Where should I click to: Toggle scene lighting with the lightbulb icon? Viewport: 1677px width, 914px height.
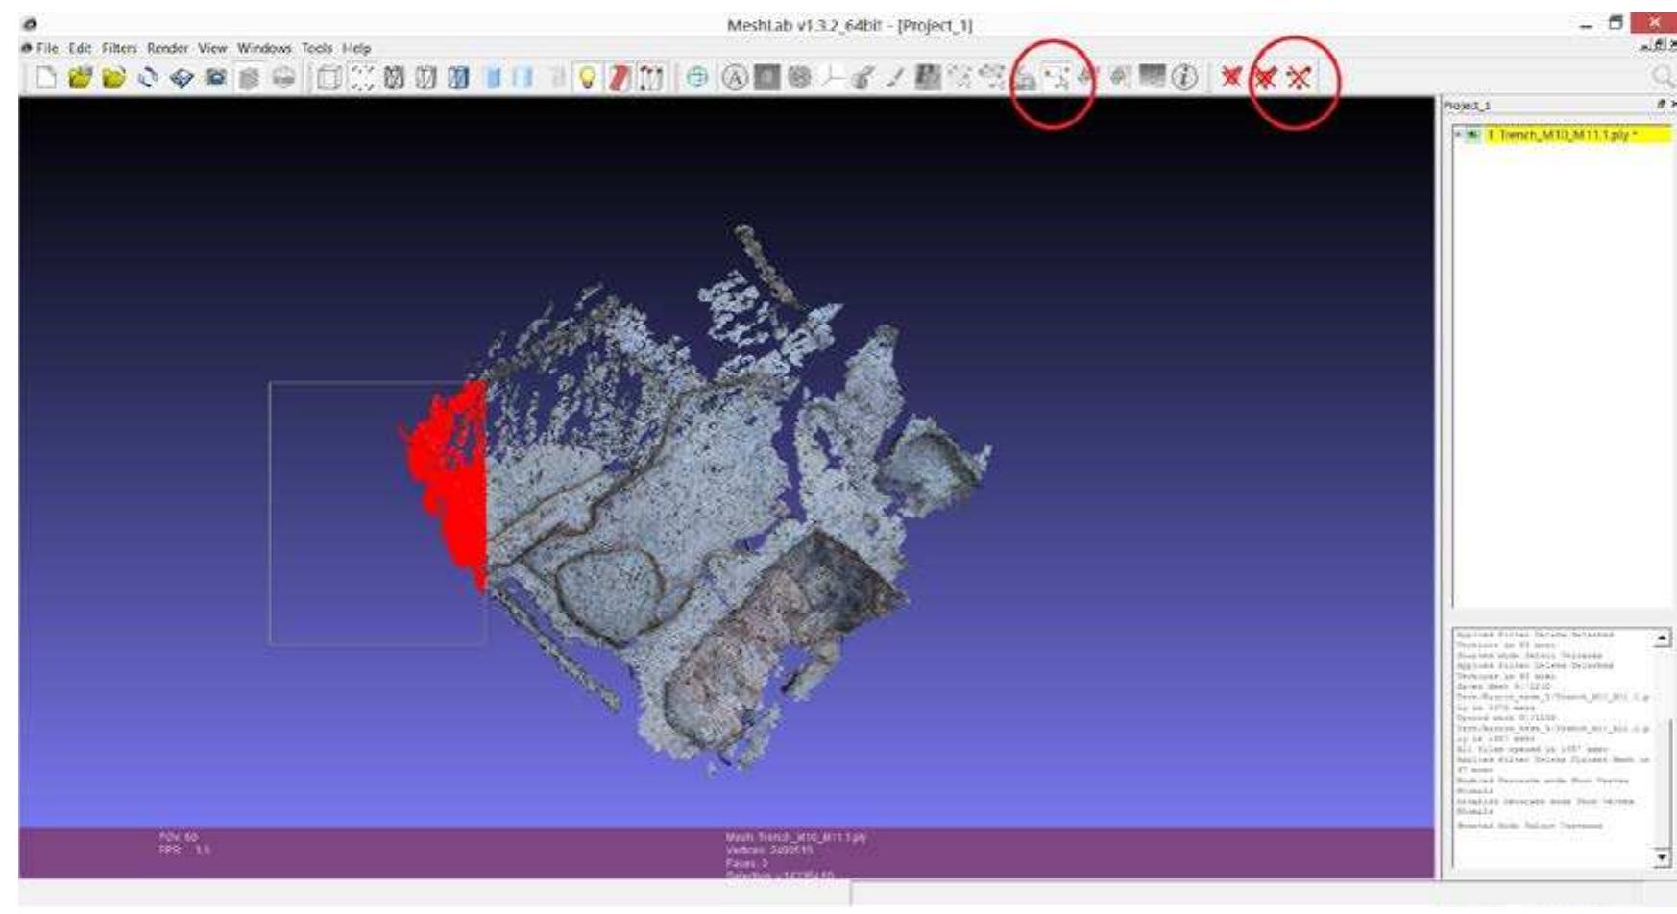pyautogui.click(x=588, y=77)
